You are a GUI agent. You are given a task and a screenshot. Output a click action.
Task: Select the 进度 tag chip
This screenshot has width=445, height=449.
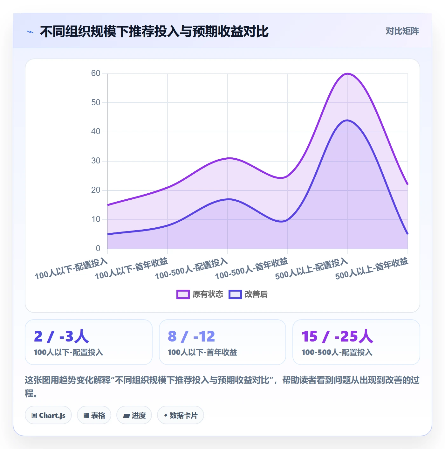[x=134, y=415]
